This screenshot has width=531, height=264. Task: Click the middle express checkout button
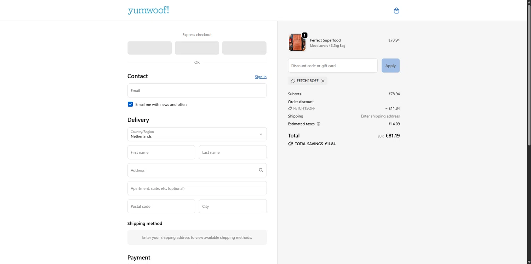click(x=197, y=48)
